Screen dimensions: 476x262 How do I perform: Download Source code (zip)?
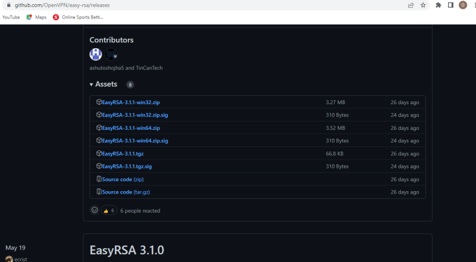point(123,180)
